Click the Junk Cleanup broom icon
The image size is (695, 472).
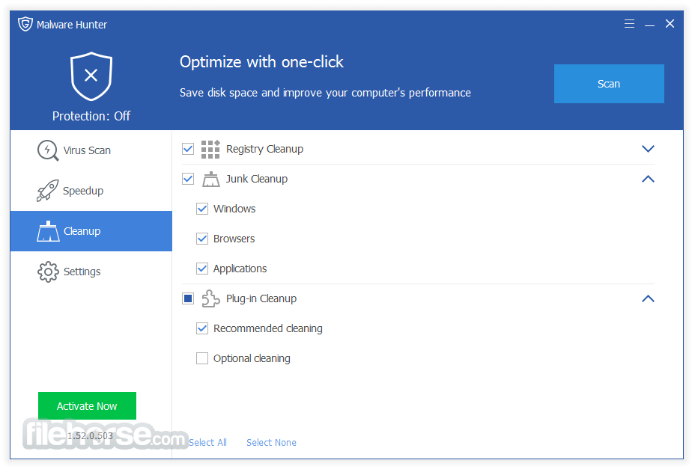coord(211,179)
